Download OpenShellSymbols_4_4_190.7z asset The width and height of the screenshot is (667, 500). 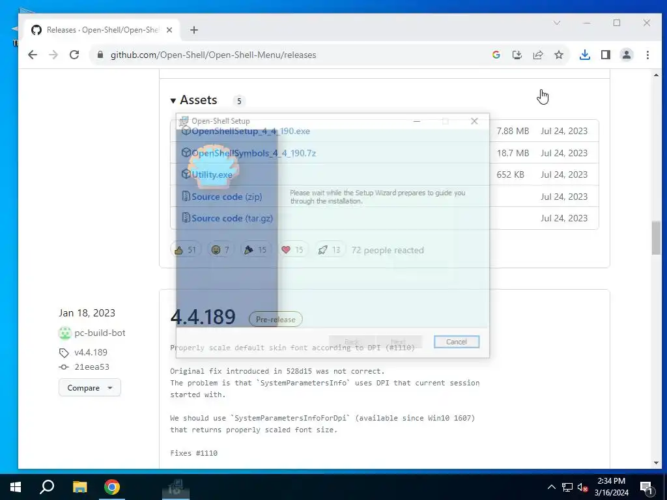(x=253, y=153)
